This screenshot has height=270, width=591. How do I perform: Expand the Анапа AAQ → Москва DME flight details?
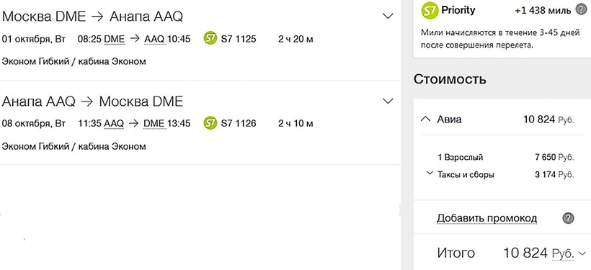coord(388,101)
